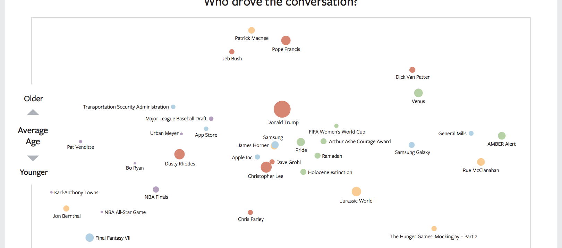Click the Rue McClanahan bubble

click(x=481, y=162)
